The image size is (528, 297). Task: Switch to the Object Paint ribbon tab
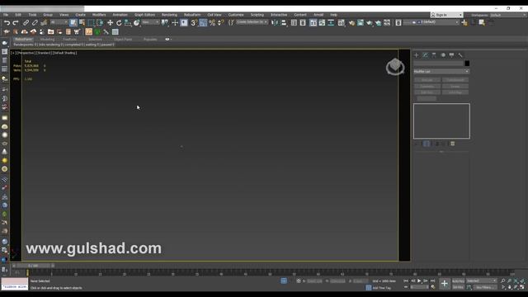123,40
